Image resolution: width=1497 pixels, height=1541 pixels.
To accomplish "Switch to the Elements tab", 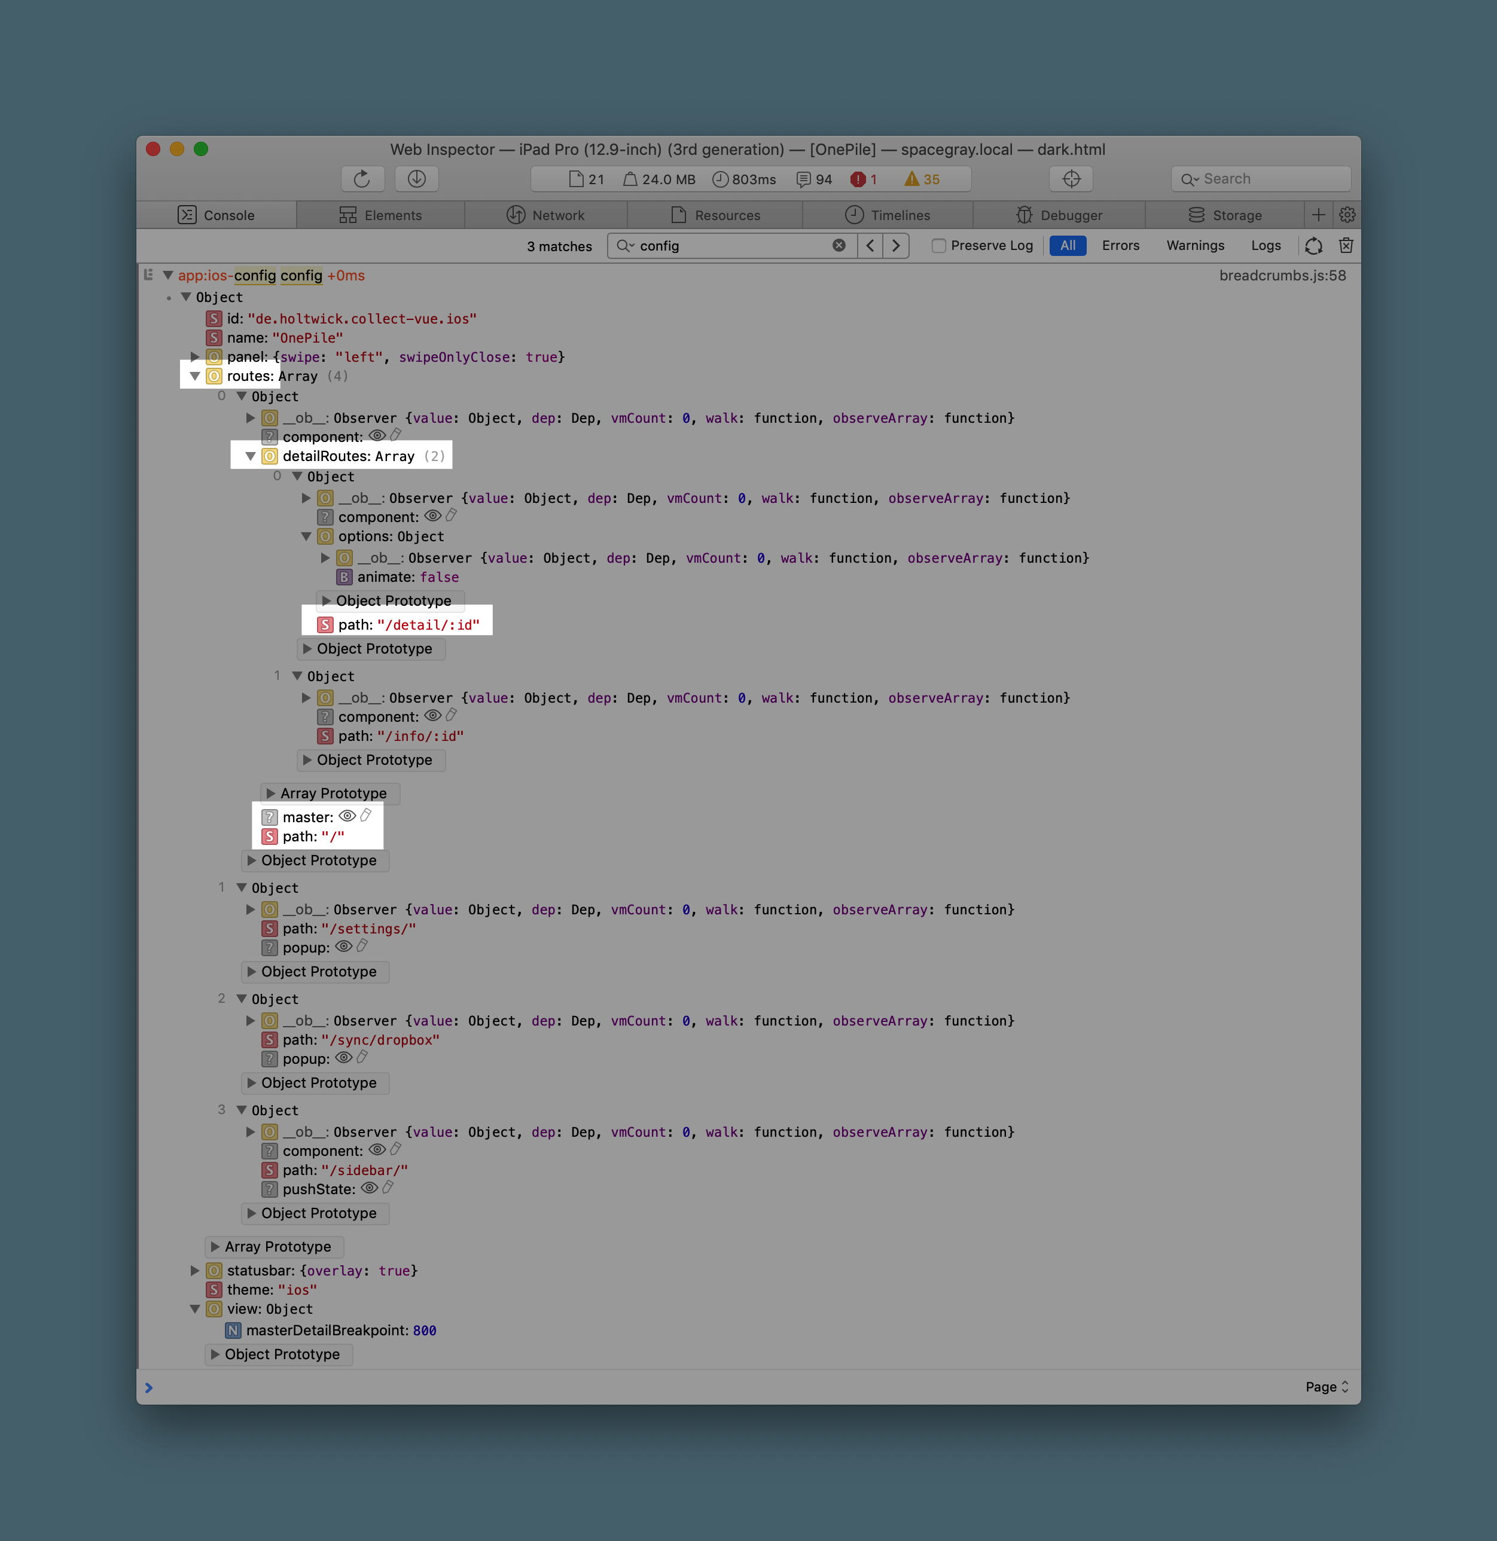I will pos(380,215).
